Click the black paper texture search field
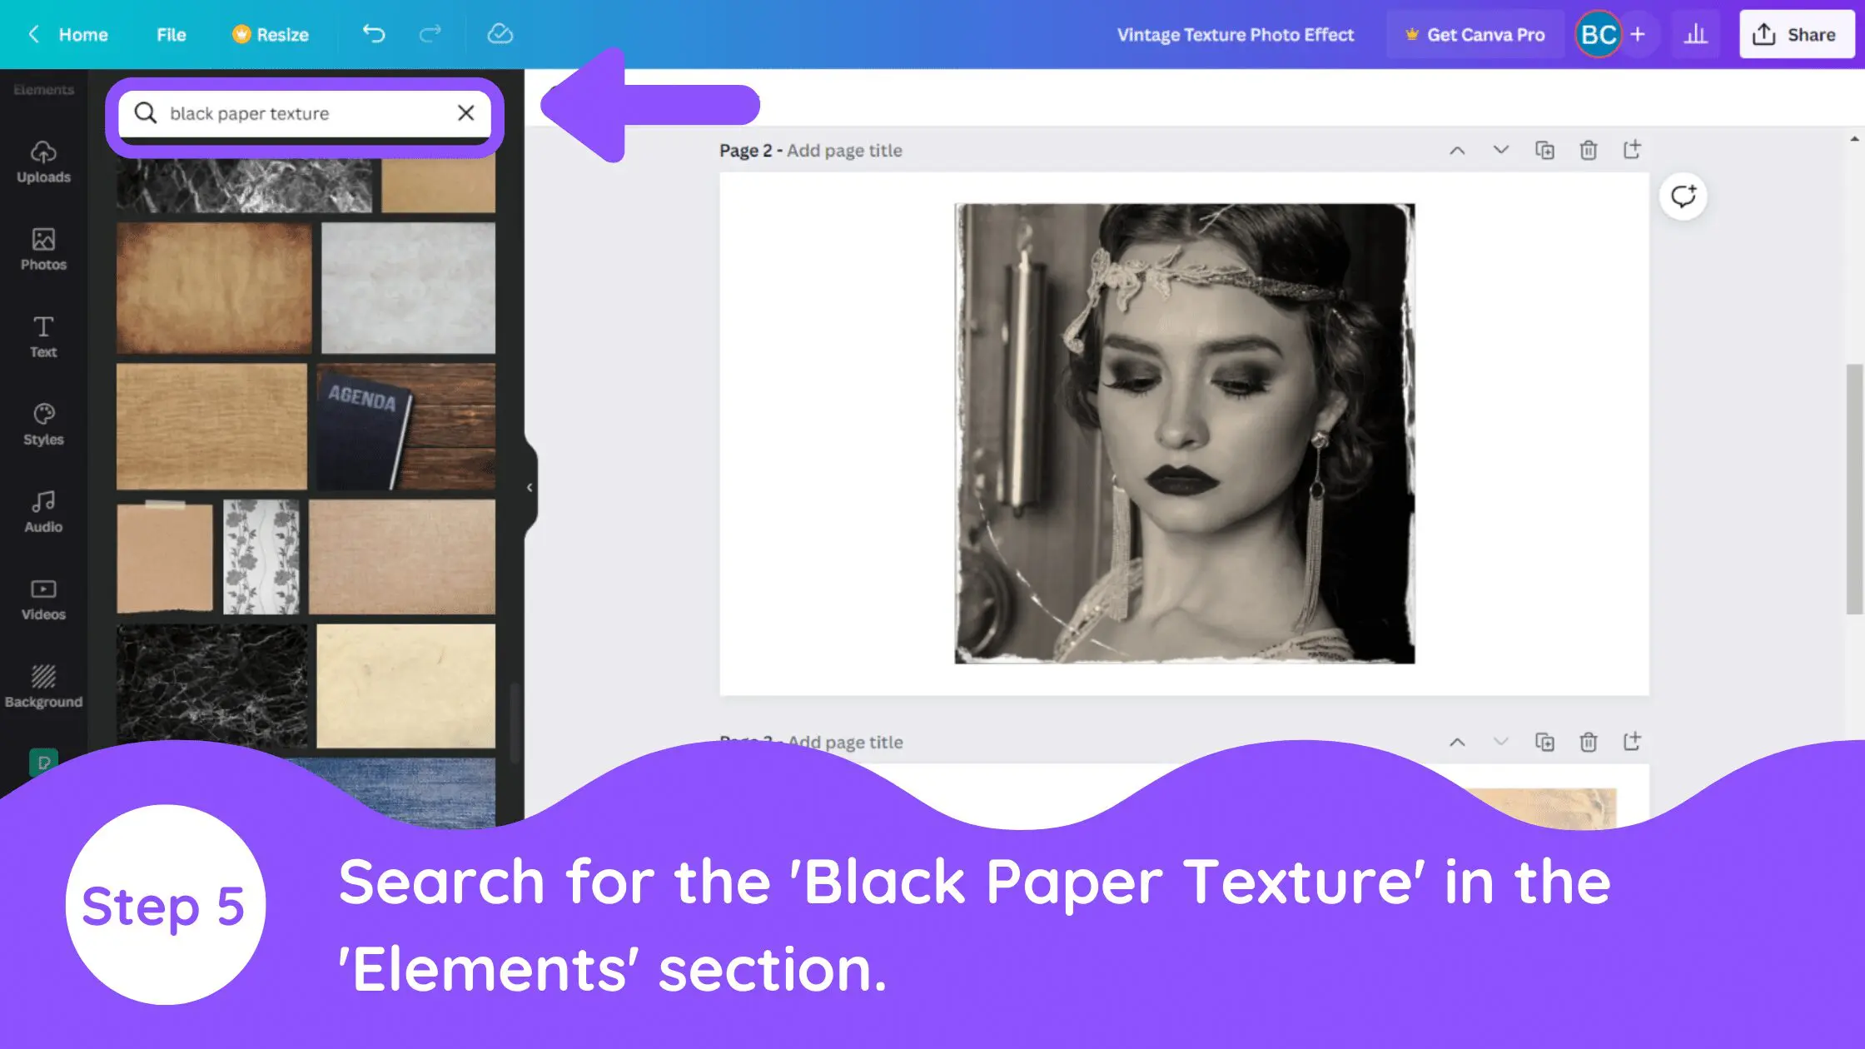 pos(304,112)
